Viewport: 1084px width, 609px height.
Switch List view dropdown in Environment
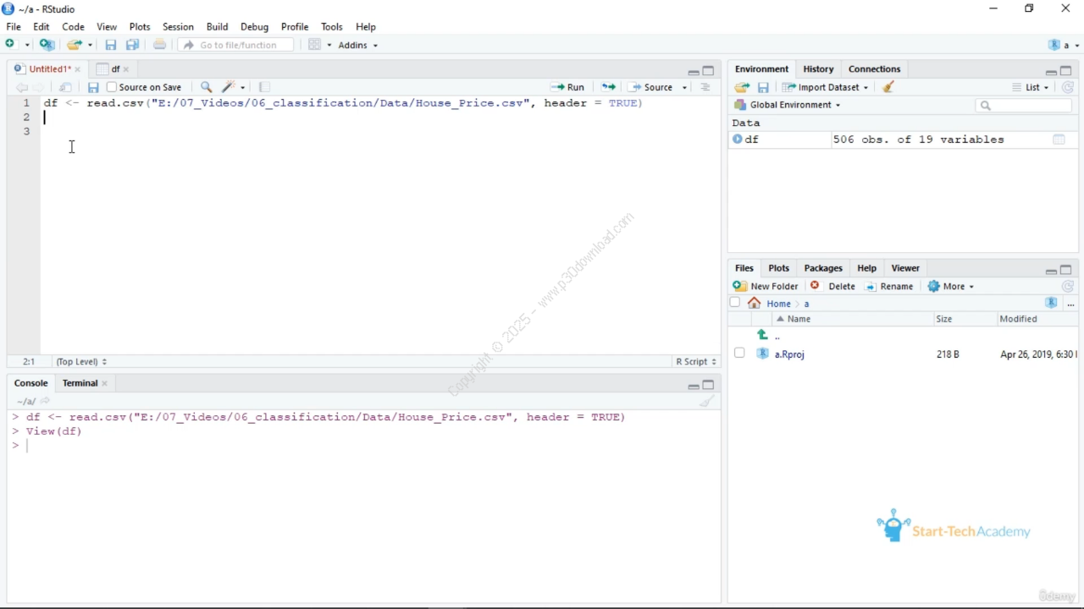tap(1031, 87)
